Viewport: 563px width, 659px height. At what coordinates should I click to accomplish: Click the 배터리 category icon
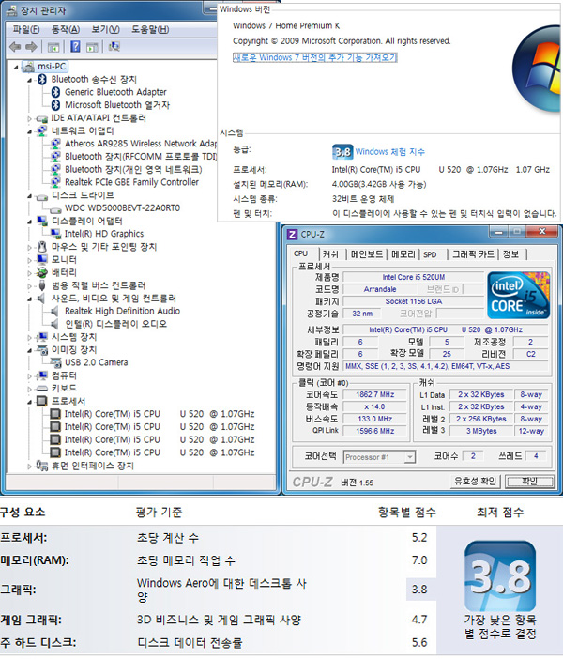coord(42,273)
